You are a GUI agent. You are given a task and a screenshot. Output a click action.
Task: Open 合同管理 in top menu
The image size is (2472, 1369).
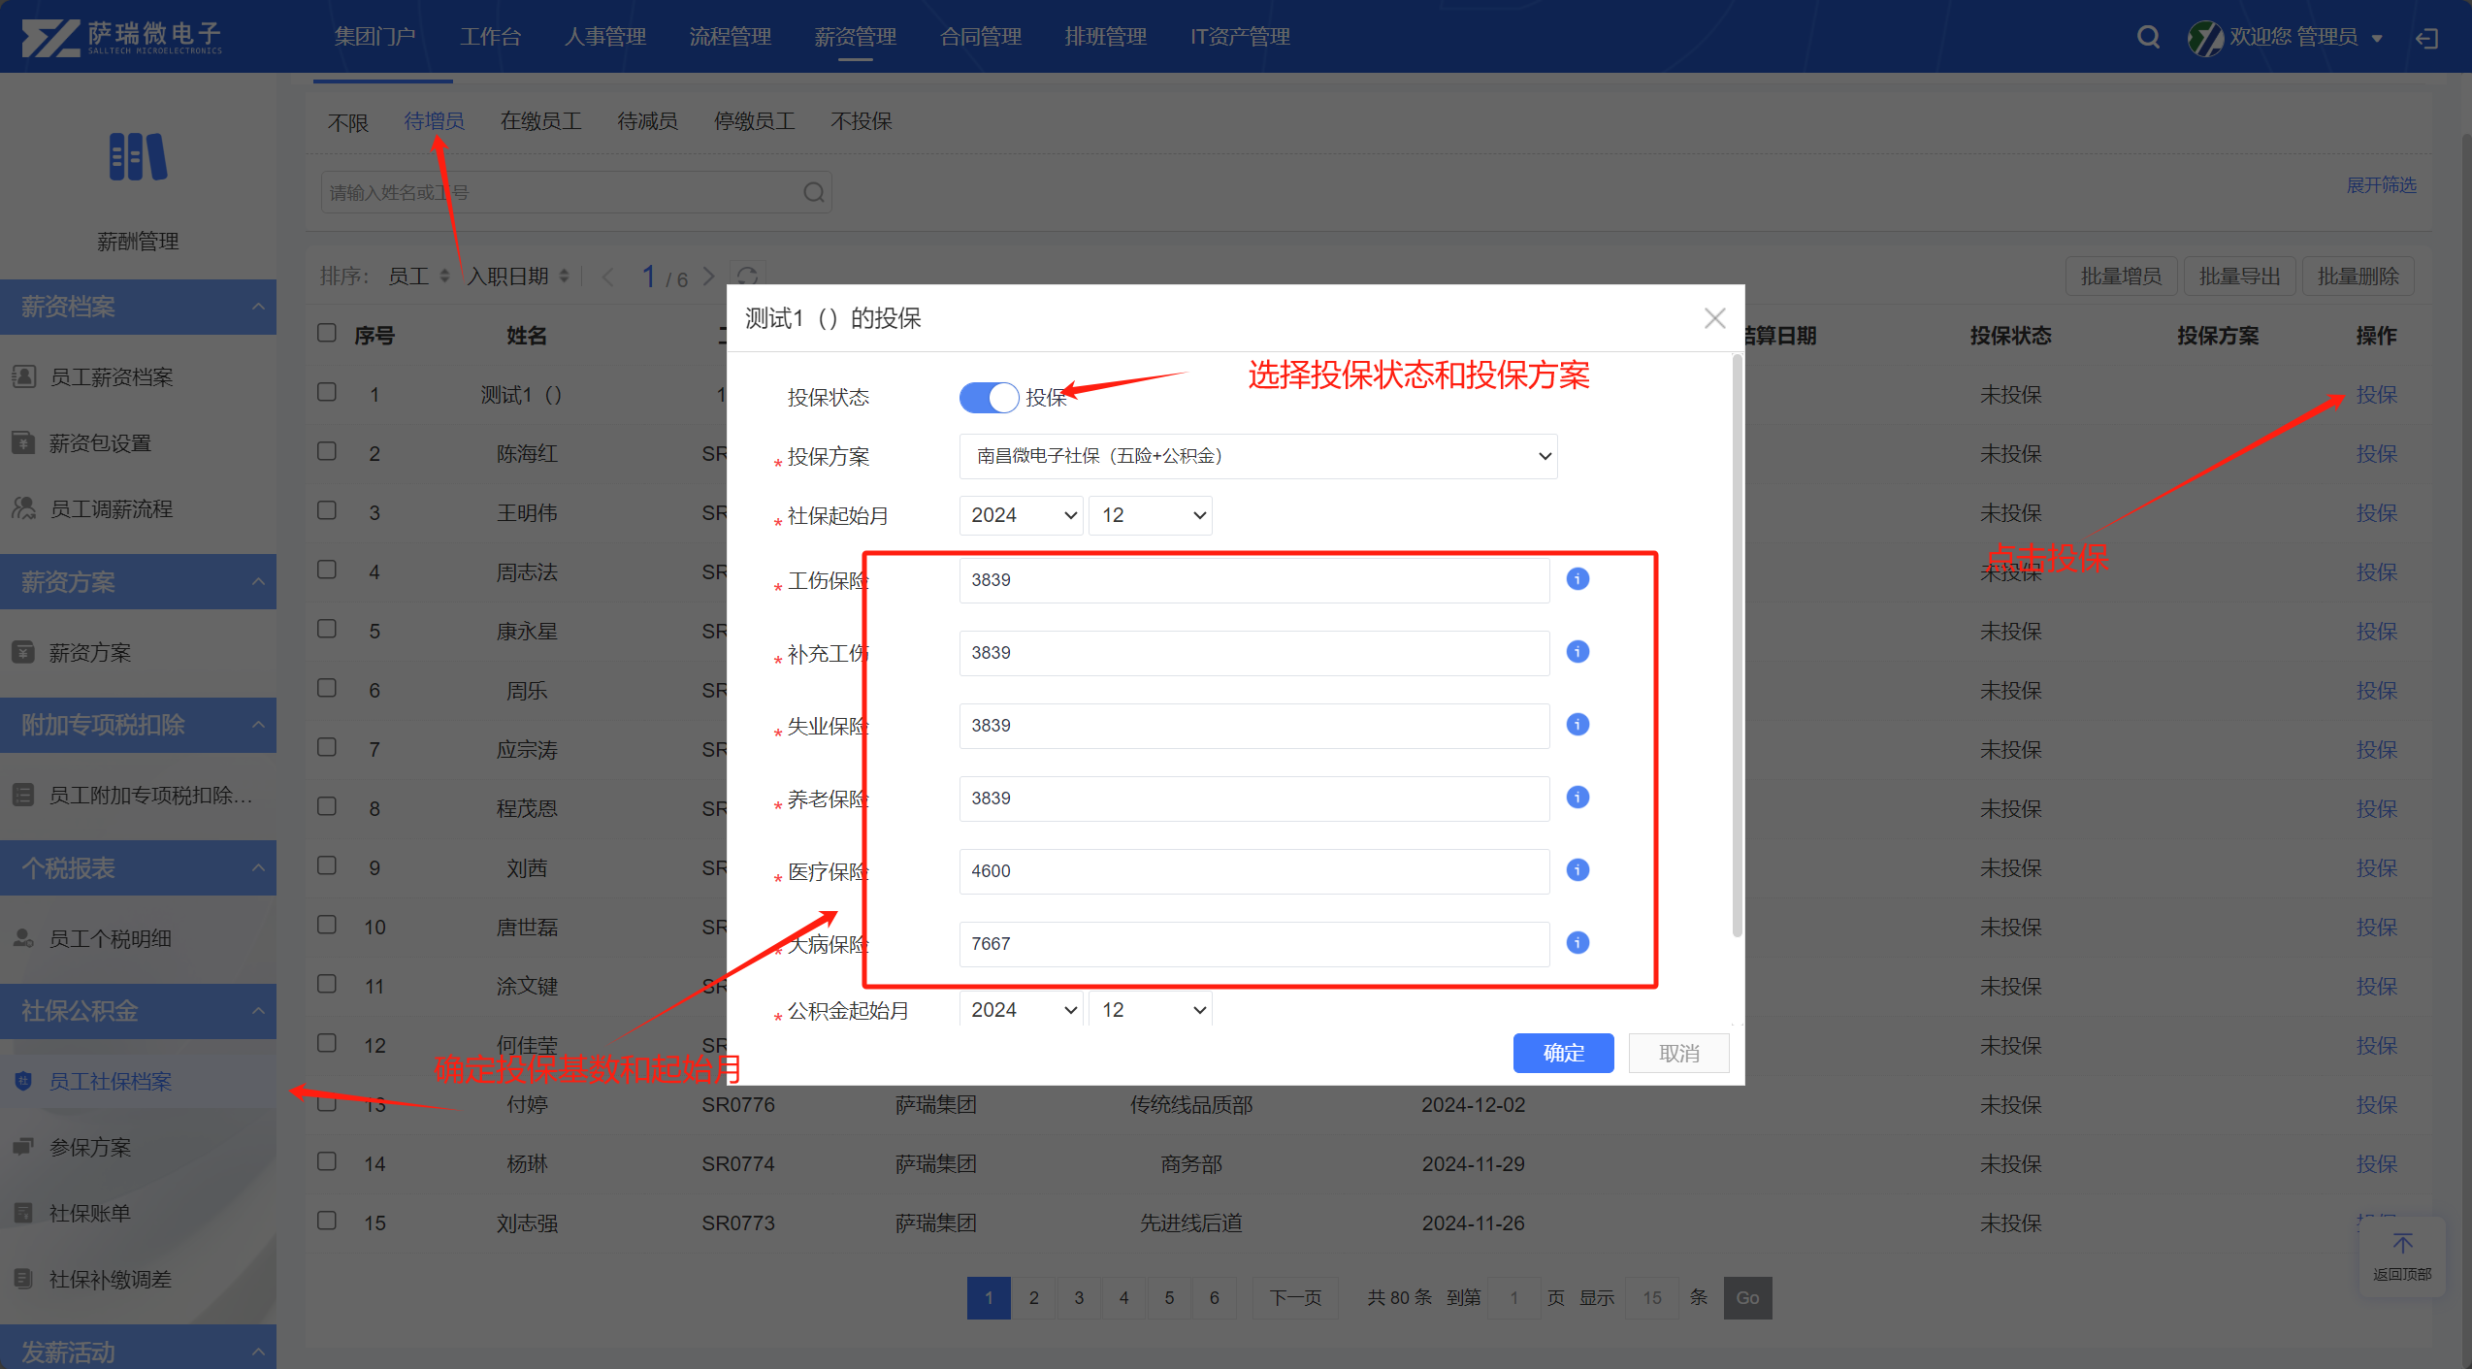(x=980, y=37)
